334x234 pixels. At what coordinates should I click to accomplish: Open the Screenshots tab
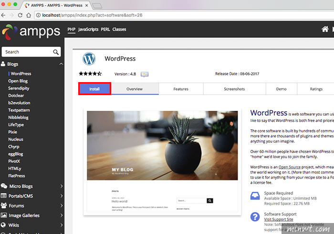click(234, 89)
